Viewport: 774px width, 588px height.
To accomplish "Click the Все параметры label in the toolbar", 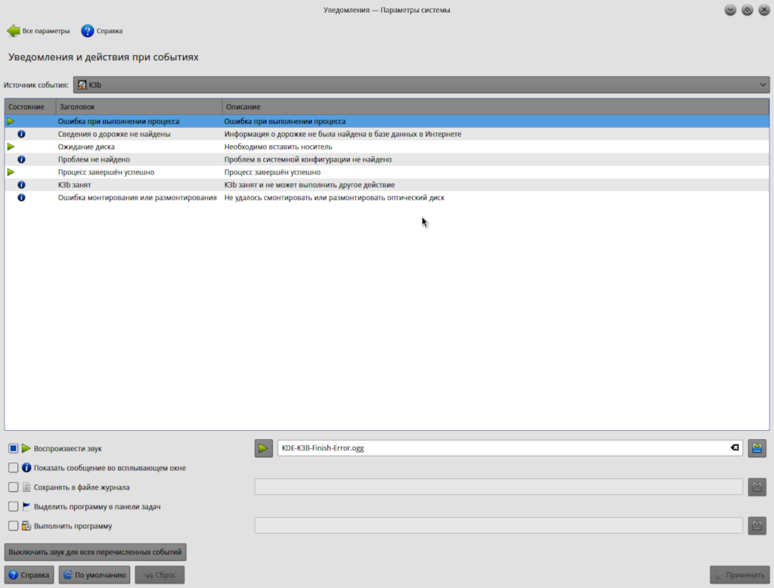I will (46, 31).
